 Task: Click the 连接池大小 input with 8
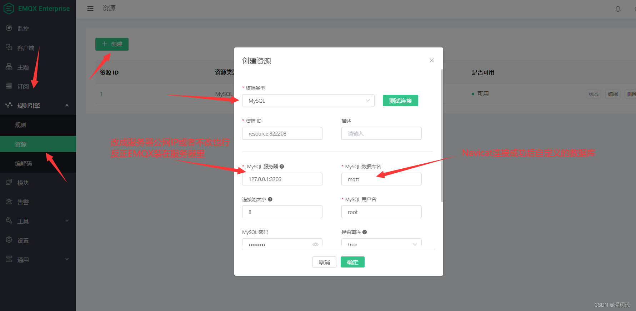282,212
